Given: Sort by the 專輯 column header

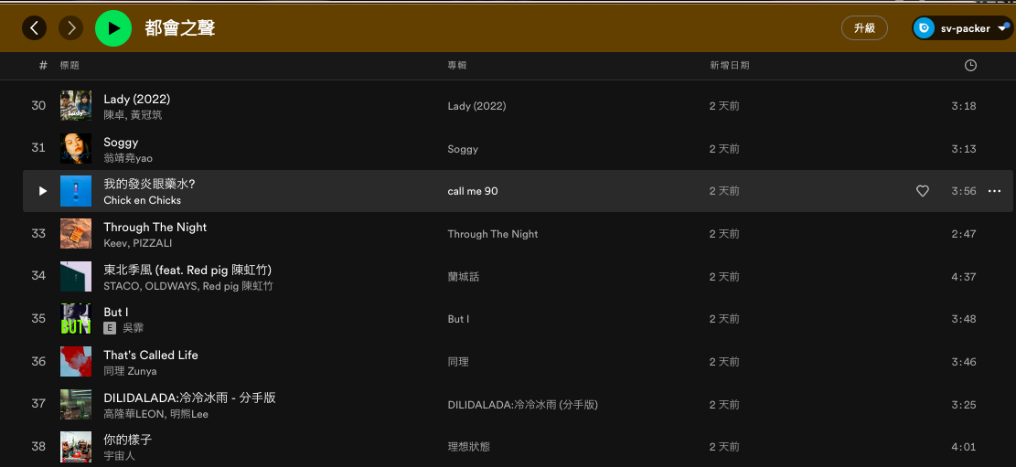Looking at the screenshot, I should pos(457,66).
